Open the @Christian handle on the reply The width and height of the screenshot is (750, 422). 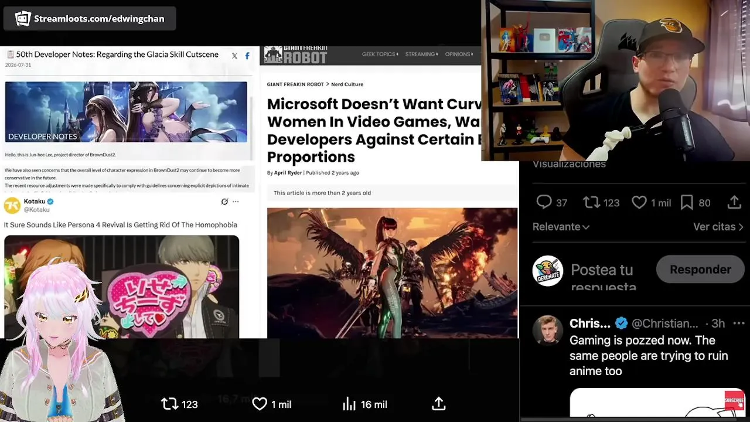click(x=665, y=324)
